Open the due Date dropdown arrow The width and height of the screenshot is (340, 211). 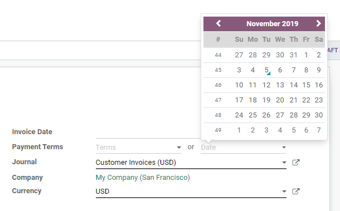[x=284, y=148]
